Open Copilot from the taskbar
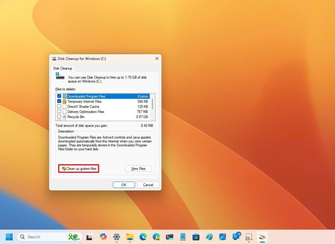The height and width of the screenshot is (244, 335). pos(102,236)
